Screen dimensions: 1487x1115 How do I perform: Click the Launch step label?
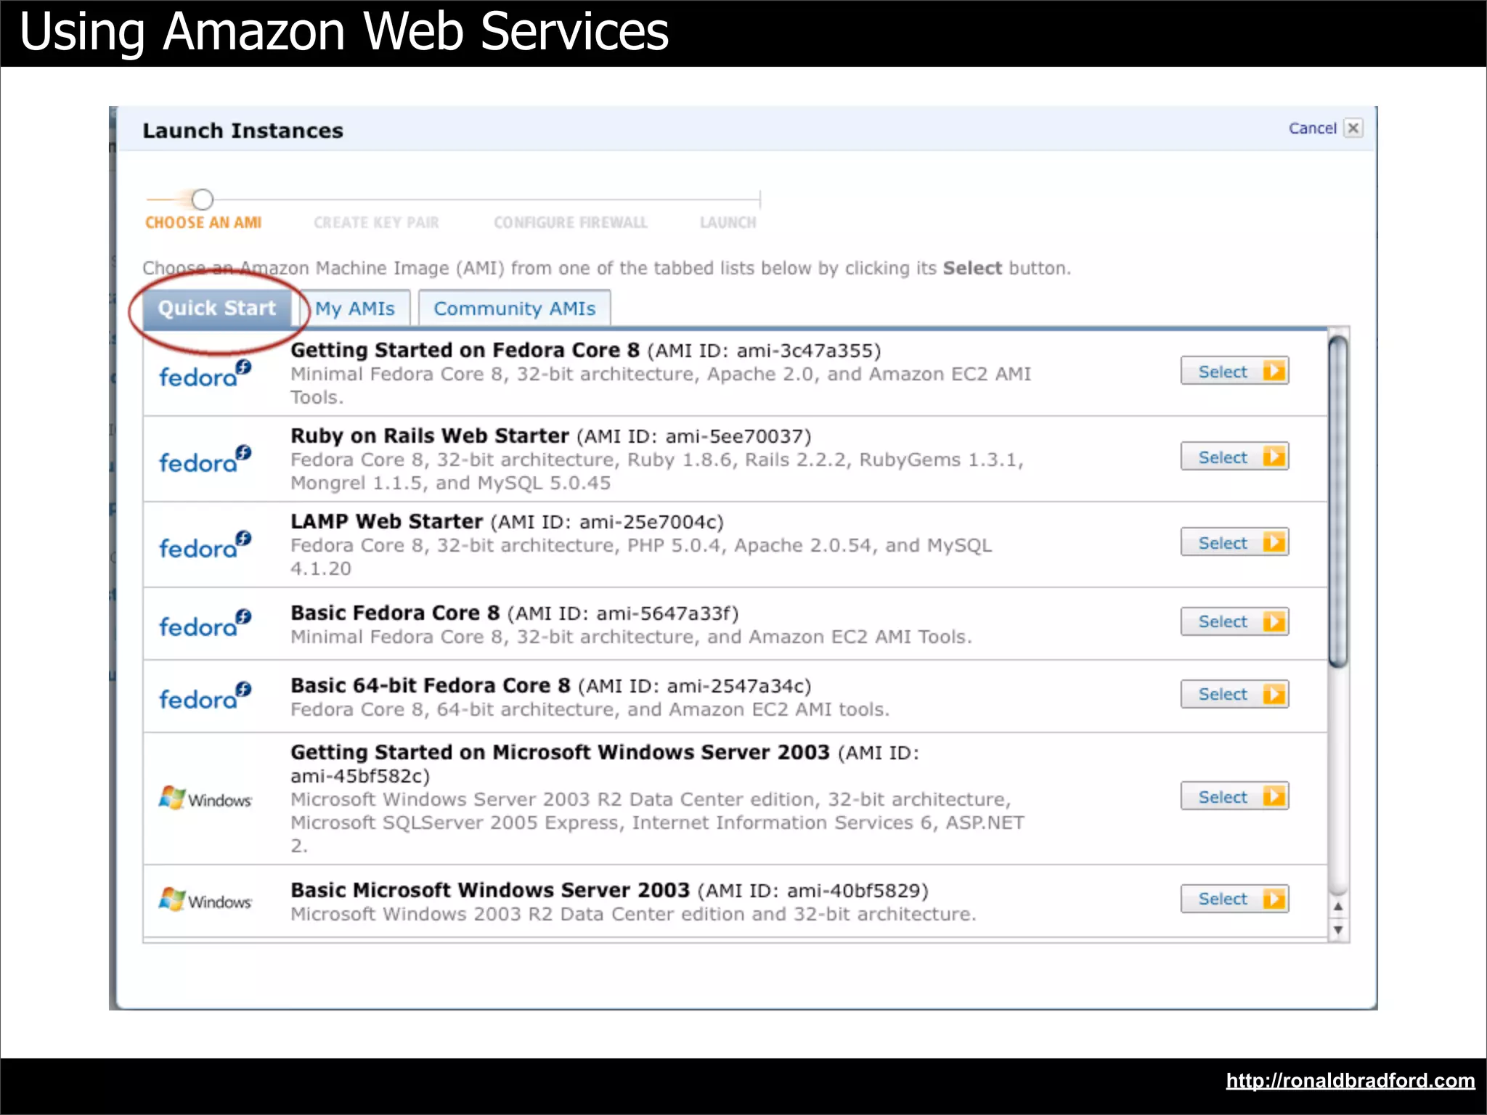coord(728,223)
